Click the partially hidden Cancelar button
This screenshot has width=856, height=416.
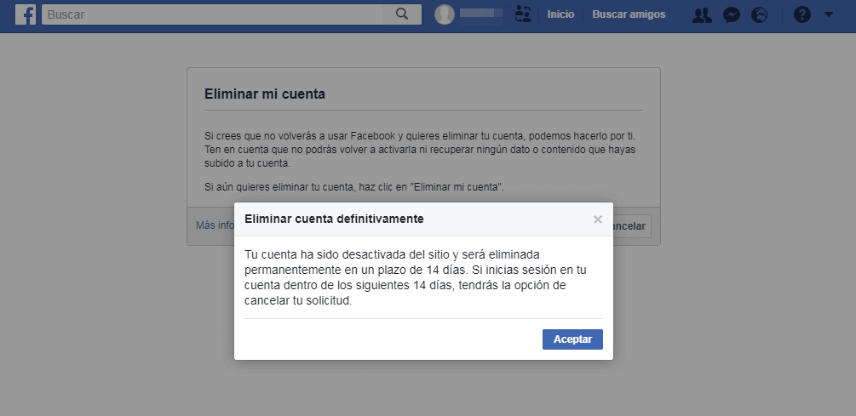point(632,225)
